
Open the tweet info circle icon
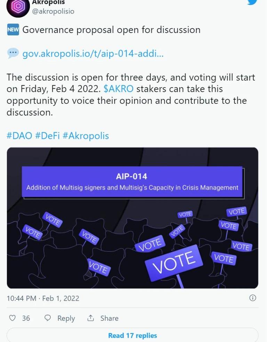(x=253, y=298)
